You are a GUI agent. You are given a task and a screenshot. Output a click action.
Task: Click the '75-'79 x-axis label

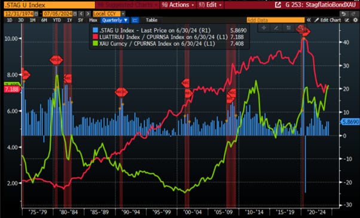tap(38, 212)
